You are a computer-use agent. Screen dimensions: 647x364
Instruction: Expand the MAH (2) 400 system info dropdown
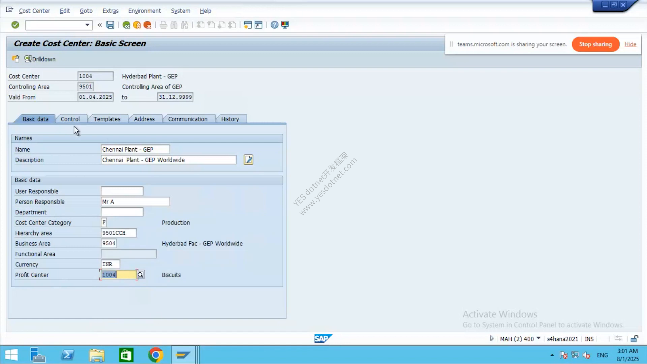[x=538, y=338]
